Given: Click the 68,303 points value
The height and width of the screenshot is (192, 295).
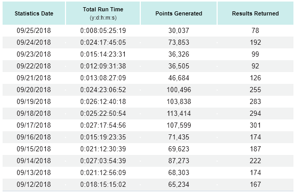Looking at the screenshot, I should (x=179, y=172).
